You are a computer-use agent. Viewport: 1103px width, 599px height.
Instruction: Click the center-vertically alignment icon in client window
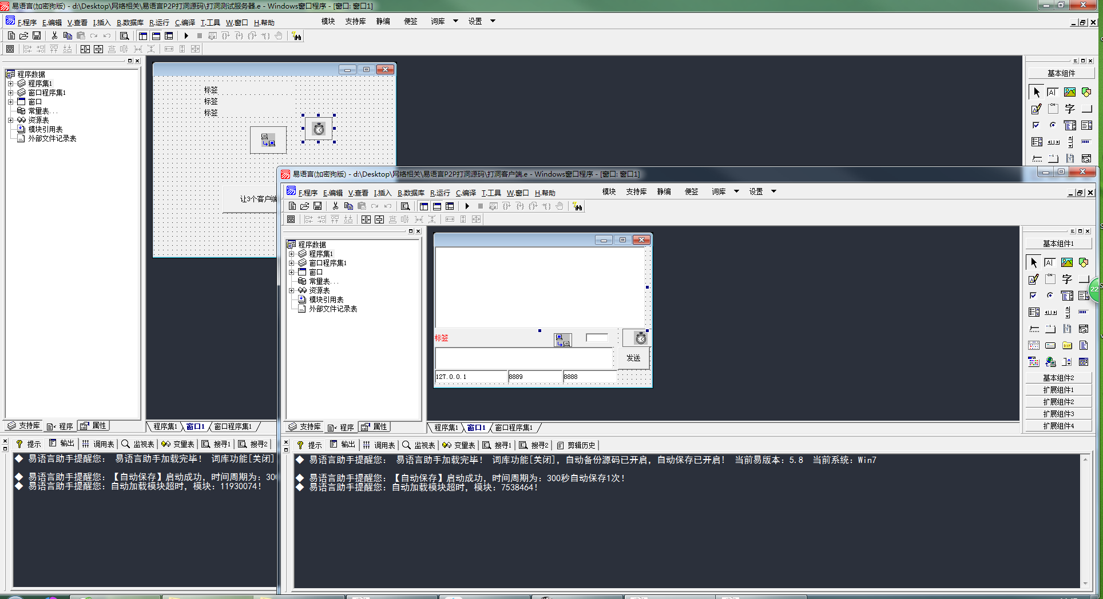click(379, 219)
